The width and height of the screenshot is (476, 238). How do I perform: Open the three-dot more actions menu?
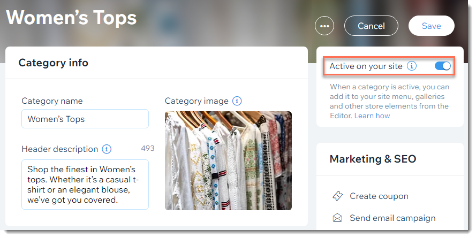click(x=324, y=26)
